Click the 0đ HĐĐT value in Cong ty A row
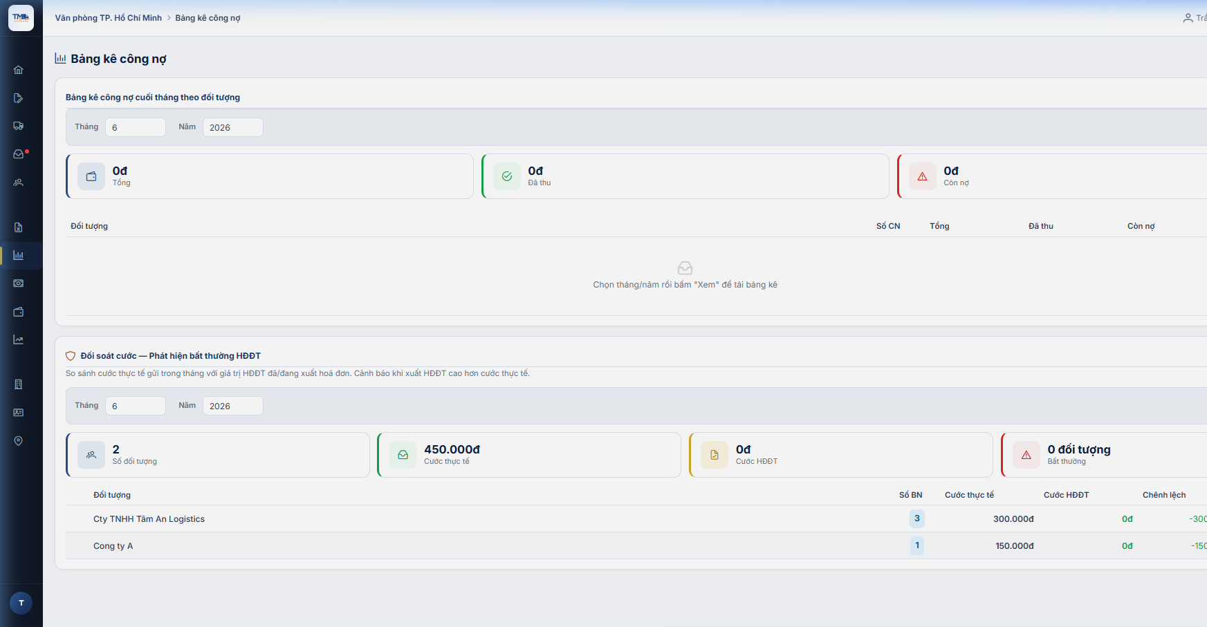The image size is (1207, 627). click(1127, 546)
